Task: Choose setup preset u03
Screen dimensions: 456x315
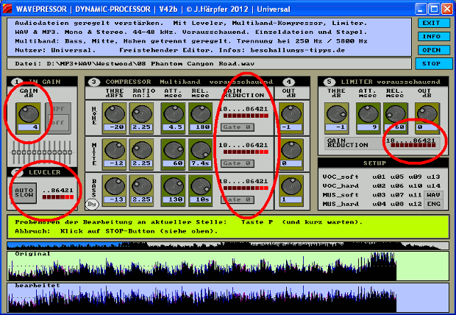Action: click(x=379, y=195)
